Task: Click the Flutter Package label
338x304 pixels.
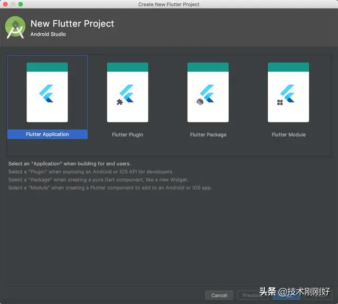Action: pyautogui.click(x=208, y=135)
